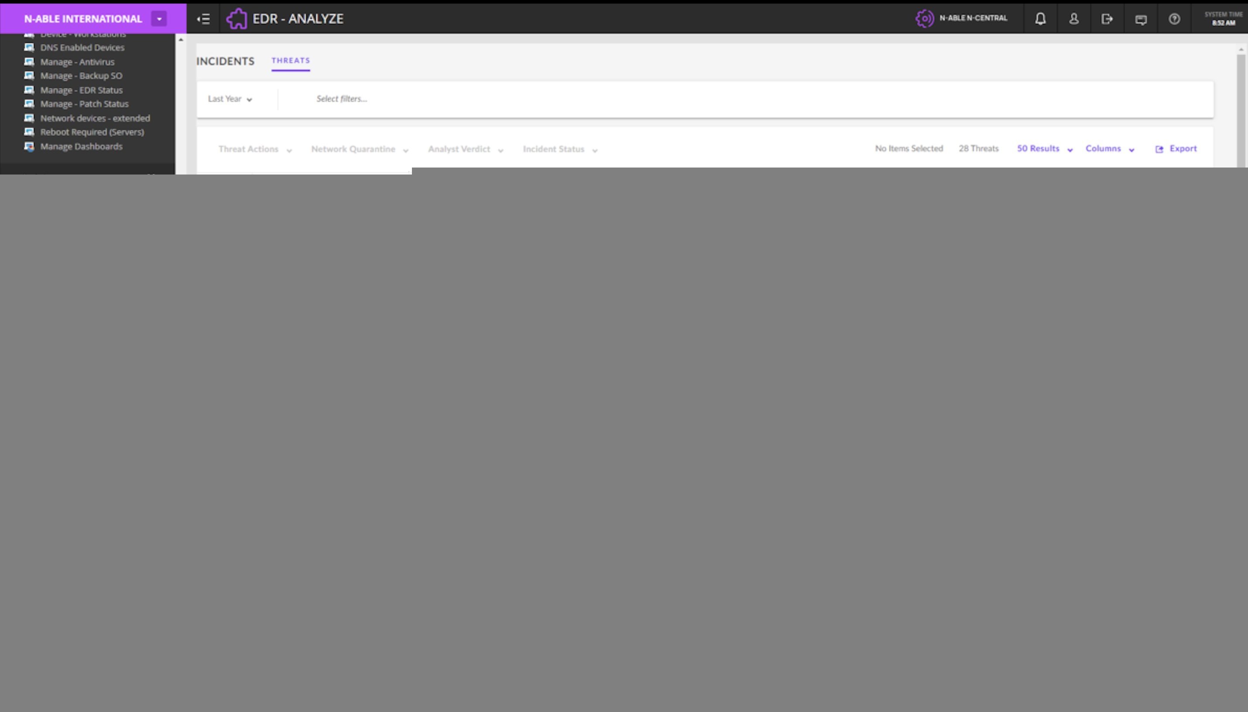The width and height of the screenshot is (1248, 712).
Task: Click the Reboot Required (Servers) icon
Action: point(29,132)
